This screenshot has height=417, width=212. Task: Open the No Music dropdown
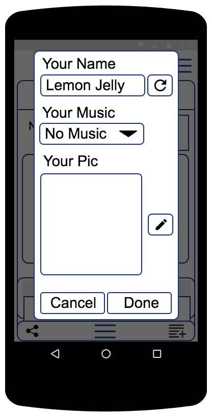point(92,134)
